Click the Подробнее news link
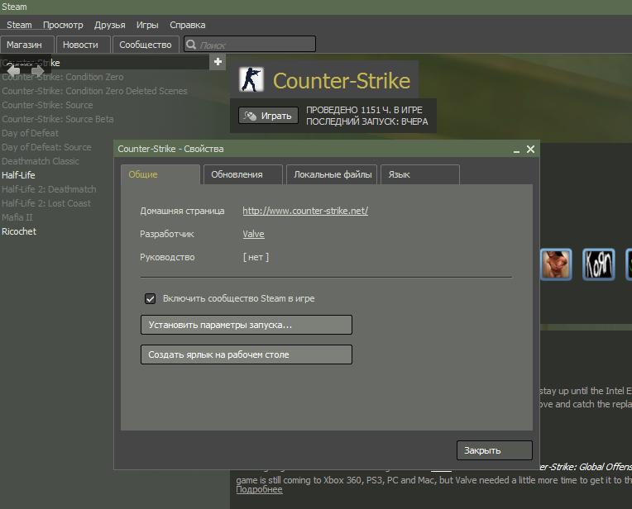Screen dimensions: 632x509 [259, 490]
